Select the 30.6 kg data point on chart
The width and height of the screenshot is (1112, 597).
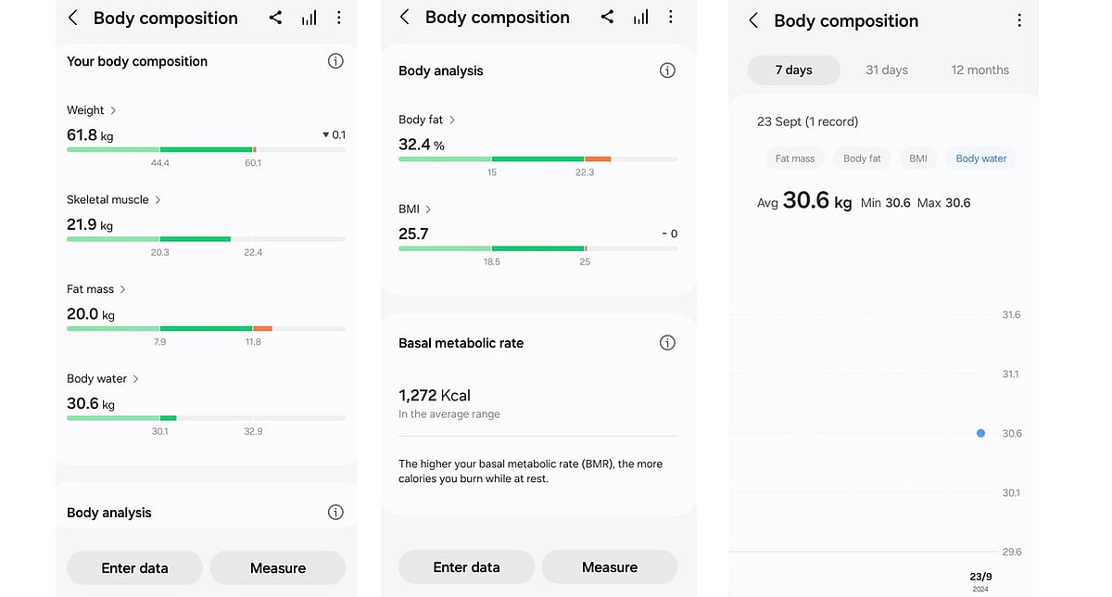(980, 433)
